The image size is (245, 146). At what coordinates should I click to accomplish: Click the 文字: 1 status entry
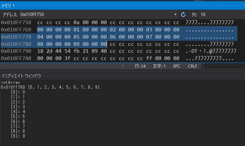[159, 66]
